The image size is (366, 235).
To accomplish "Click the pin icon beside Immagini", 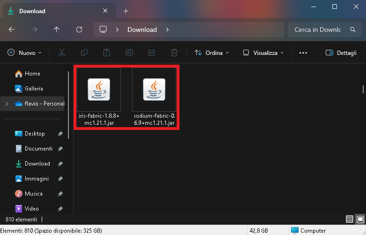I will [60, 179].
